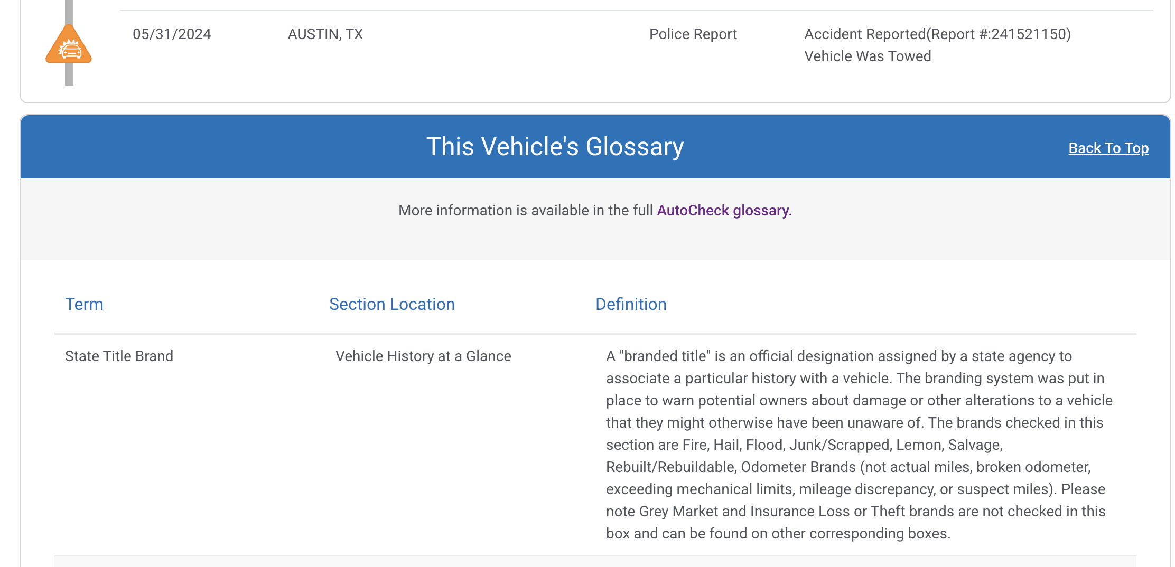Click the definition line starting 'A "branded title"'
Screen dimensions: 1175x567
[838, 356]
